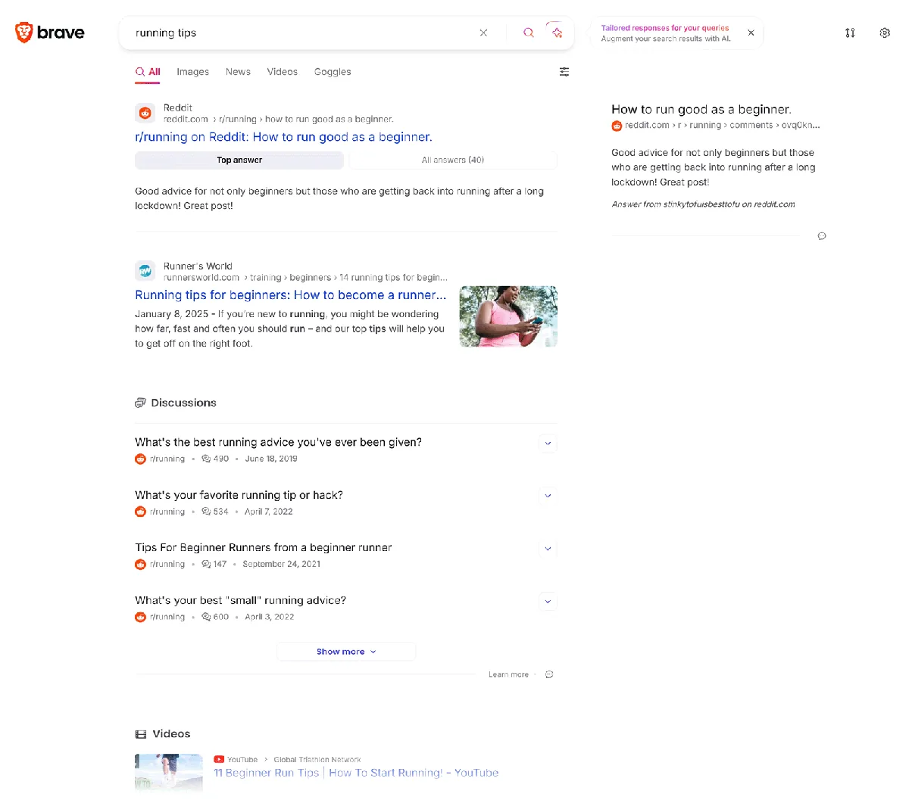The image size is (909, 800).
Task: Switch to News tab
Action: [238, 72]
